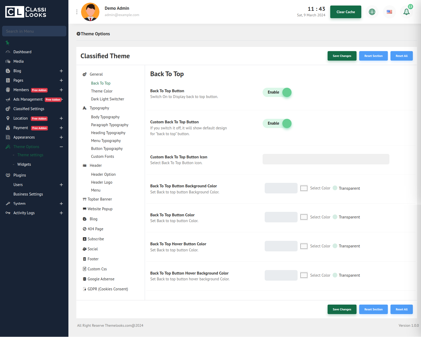Click the three-dot menu beside avatar
The image size is (421, 337).
coord(77,12)
